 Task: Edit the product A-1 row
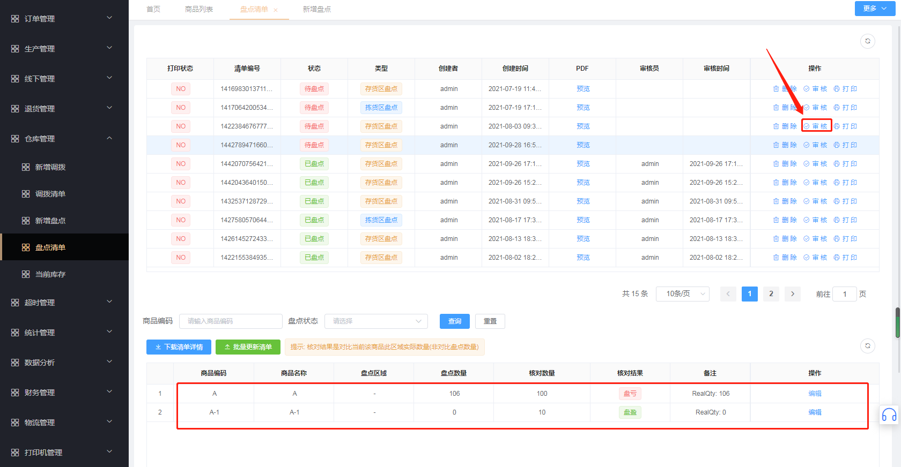815,412
